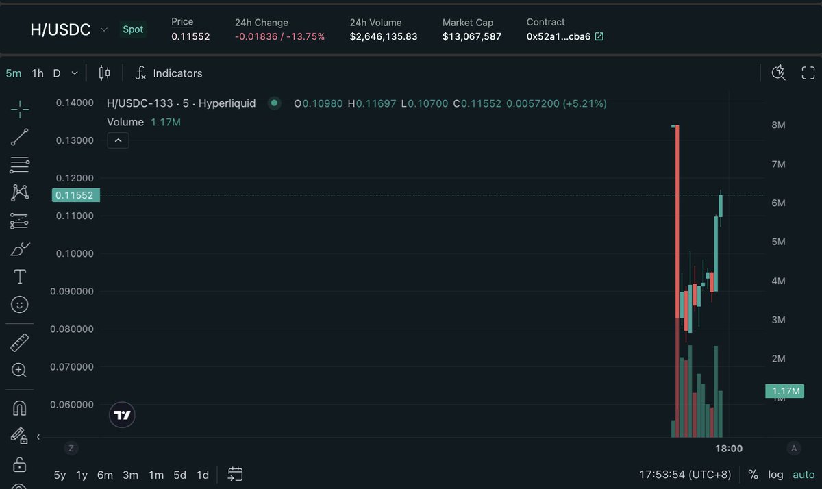This screenshot has width=822, height=489.
Task: Set the date range to 1y
Action: pos(82,475)
